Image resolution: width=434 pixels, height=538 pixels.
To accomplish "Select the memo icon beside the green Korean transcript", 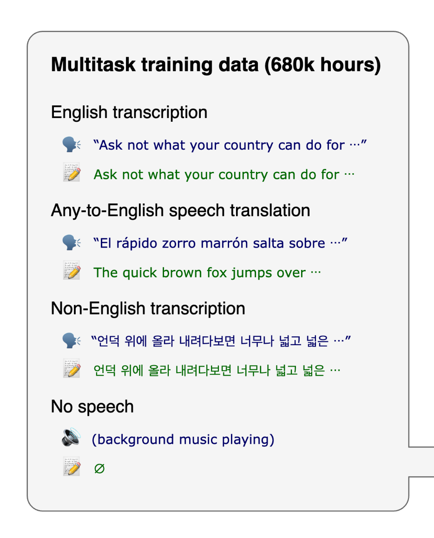I will pos(72,370).
